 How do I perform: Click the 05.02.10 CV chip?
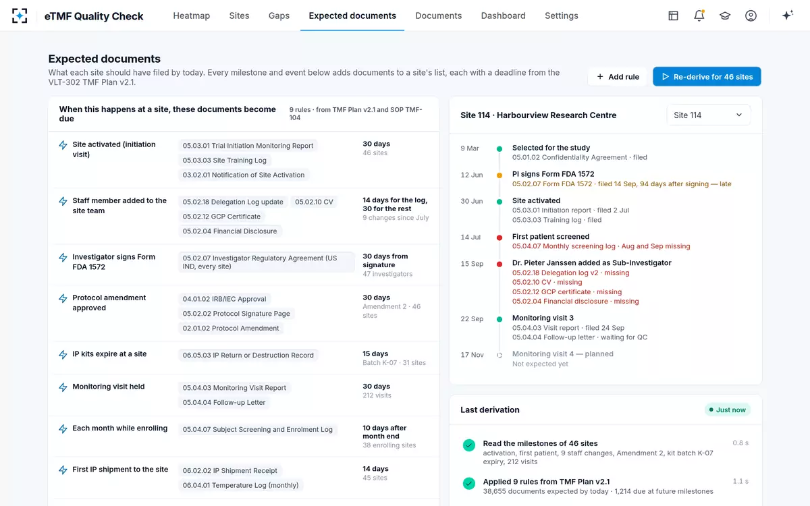point(314,202)
